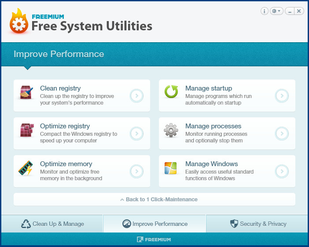Open the Manage Windows title

211,164
